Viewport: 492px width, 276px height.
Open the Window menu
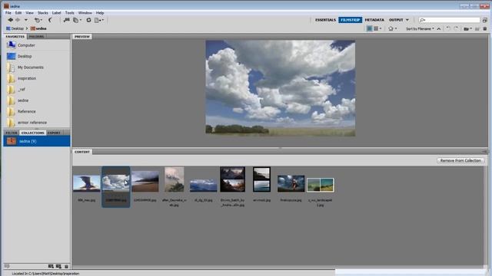coord(85,13)
